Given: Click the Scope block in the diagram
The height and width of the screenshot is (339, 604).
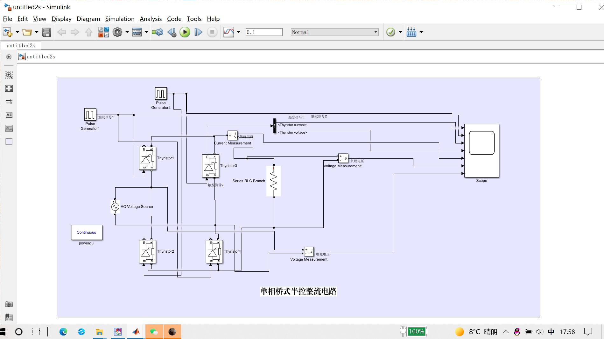Looking at the screenshot, I should [481, 150].
